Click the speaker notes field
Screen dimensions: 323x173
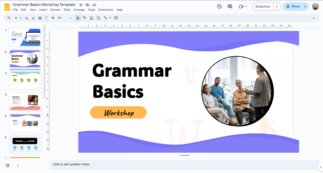(x=184, y=164)
